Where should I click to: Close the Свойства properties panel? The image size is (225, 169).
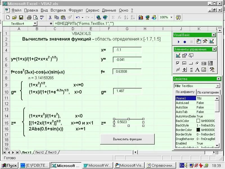[219, 79]
